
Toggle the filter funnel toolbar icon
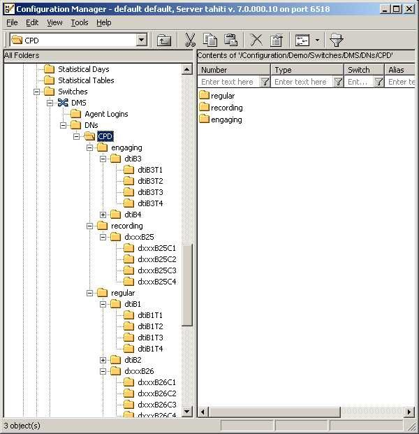point(336,41)
